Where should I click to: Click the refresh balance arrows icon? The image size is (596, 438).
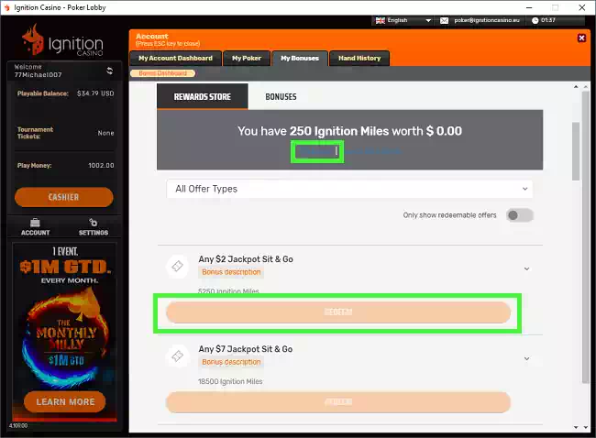pos(109,71)
